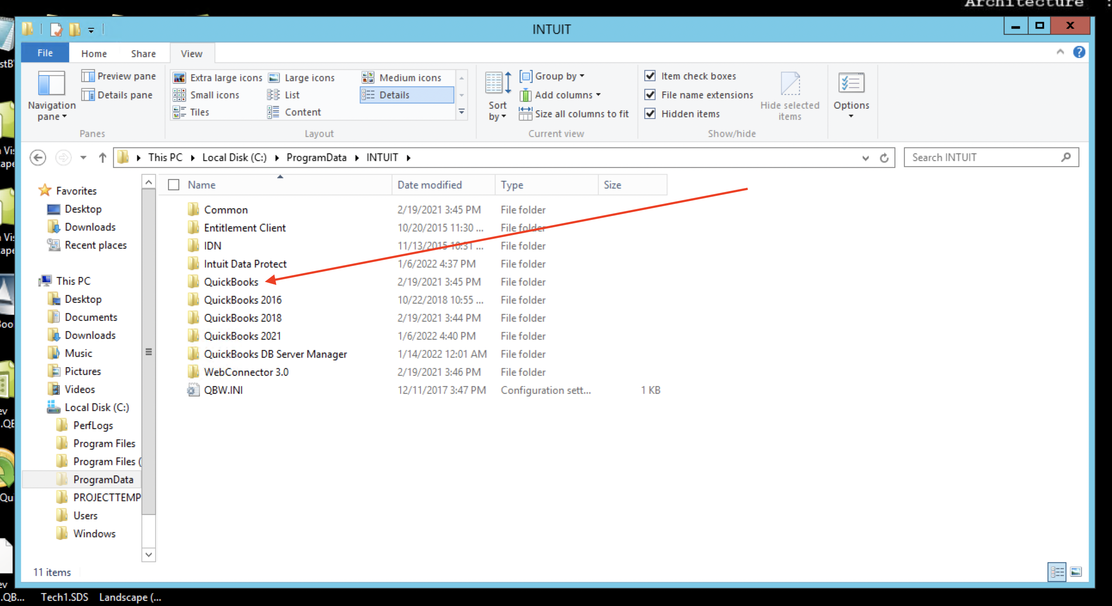Click Local Disk (C:) in breadcrumb

click(x=234, y=158)
